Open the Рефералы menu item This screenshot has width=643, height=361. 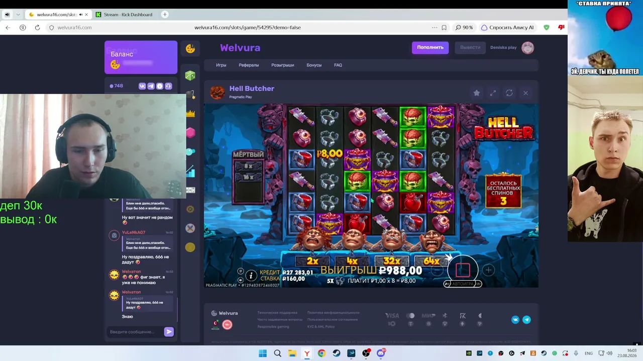click(x=249, y=65)
